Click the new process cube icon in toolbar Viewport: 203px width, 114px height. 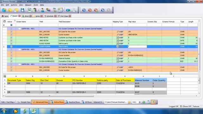(4, 10)
